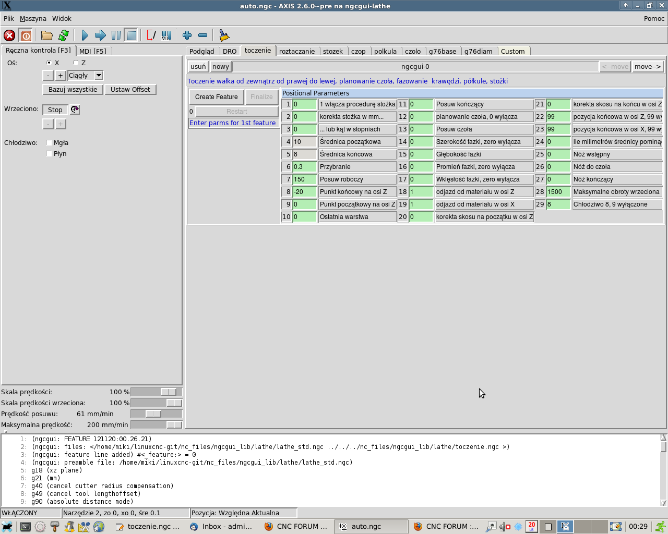Image resolution: width=668 pixels, height=534 pixels.
Task: Click Ustaw Offset button
Action: point(130,90)
